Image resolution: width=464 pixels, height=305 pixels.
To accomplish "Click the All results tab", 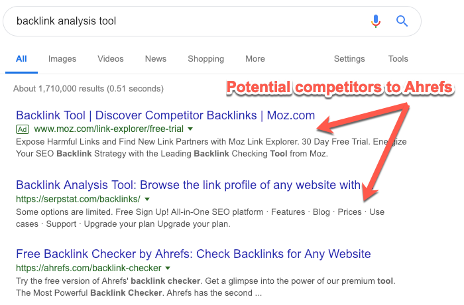I will tap(21, 59).
